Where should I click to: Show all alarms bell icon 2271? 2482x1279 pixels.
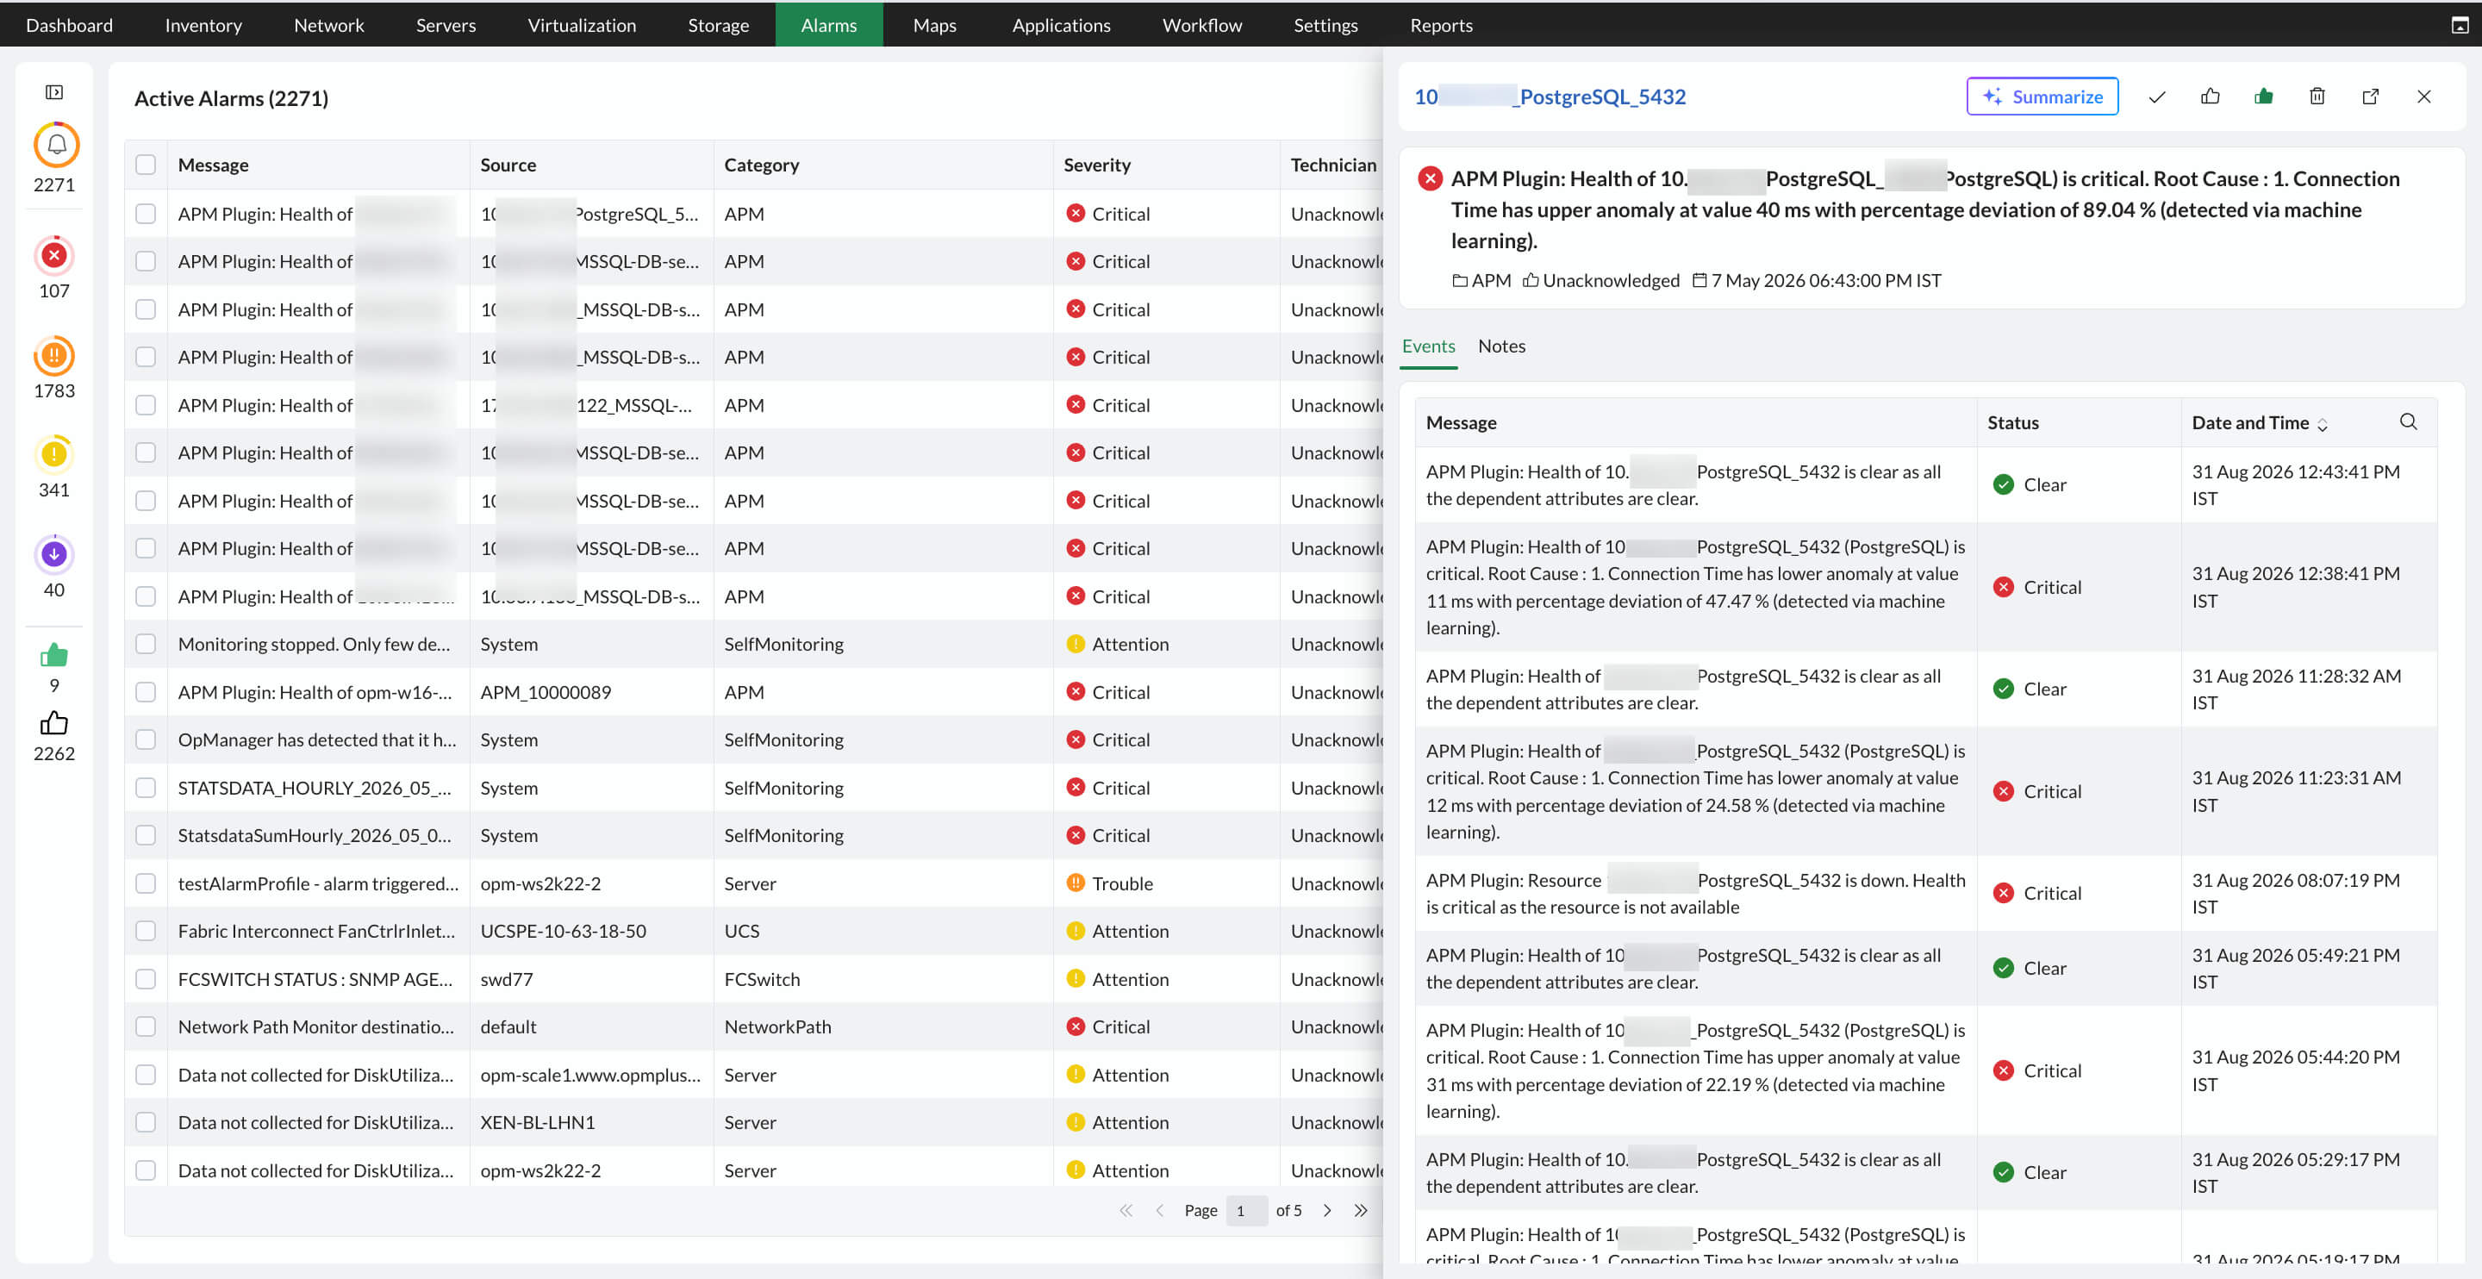click(56, 146)
